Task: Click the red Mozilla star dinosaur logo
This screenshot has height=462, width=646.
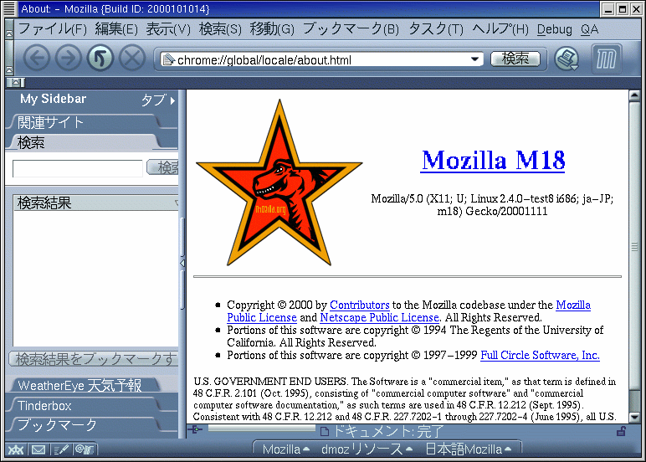Action: 279,182
